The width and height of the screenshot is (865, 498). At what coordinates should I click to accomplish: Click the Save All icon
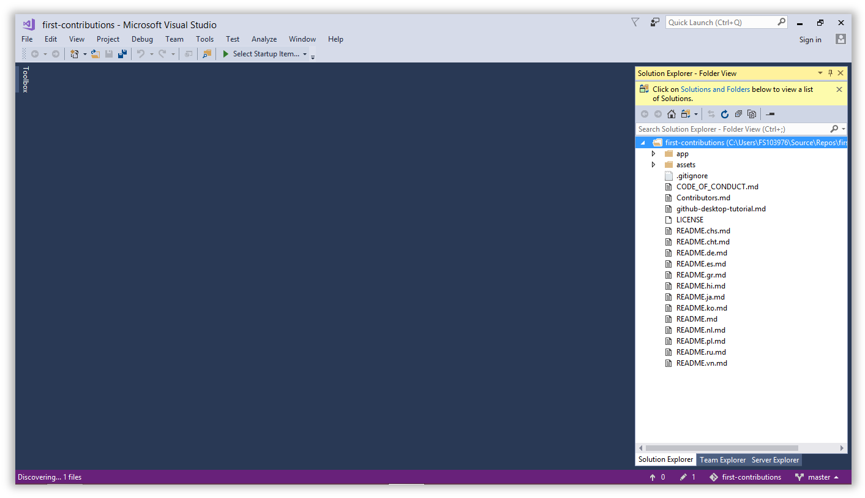[x=122, y=54]
